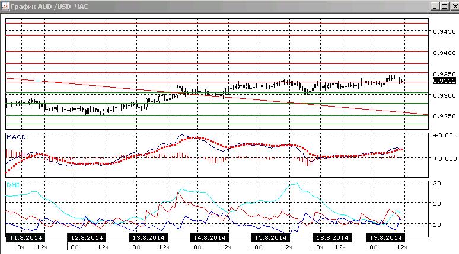The image size is (459, 254).
Task: Click the DMI indicator label
Action: pyautogui.click(x=13, y=185)
